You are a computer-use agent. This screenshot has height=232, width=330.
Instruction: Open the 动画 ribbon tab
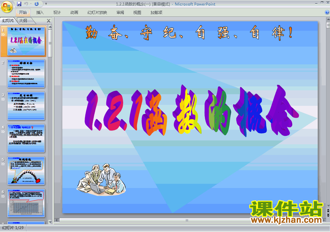74,13
